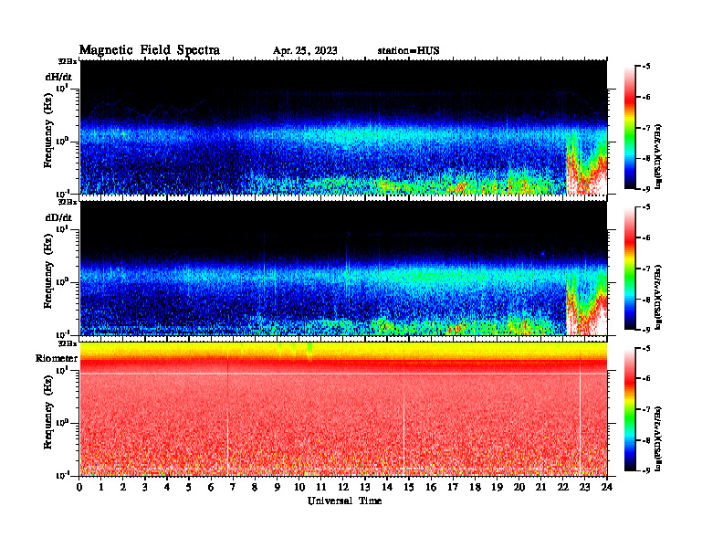The height and width of the screenshot is (559, 723).
Task: Click the dH/dt spectrogram plot area
Action: pos(343,127)
